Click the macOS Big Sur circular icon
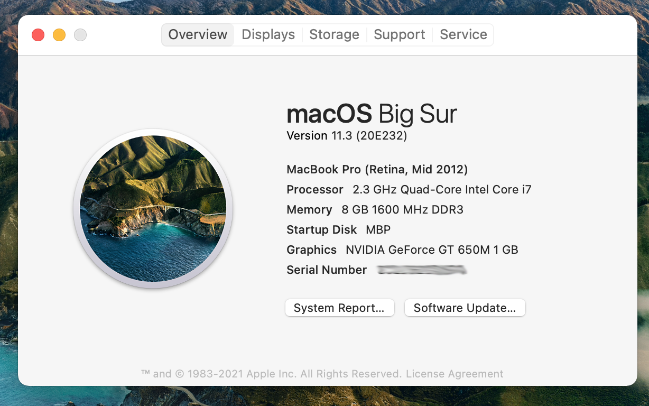The image size is (649, 406). tap(153, 209)
